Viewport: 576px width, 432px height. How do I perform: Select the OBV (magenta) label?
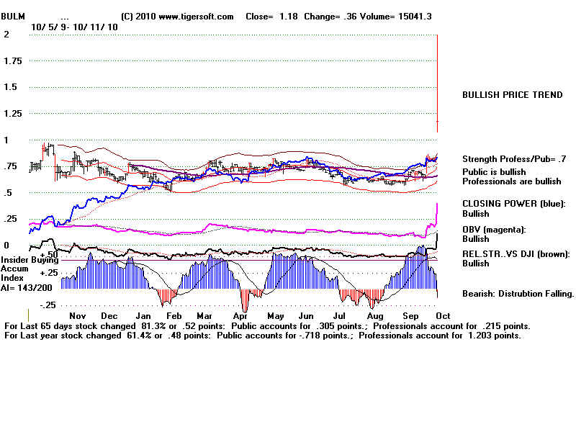(494, 230)
